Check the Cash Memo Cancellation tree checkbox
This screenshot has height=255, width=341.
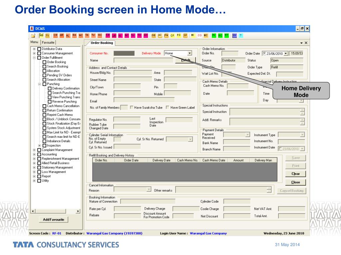click(44, 106)
